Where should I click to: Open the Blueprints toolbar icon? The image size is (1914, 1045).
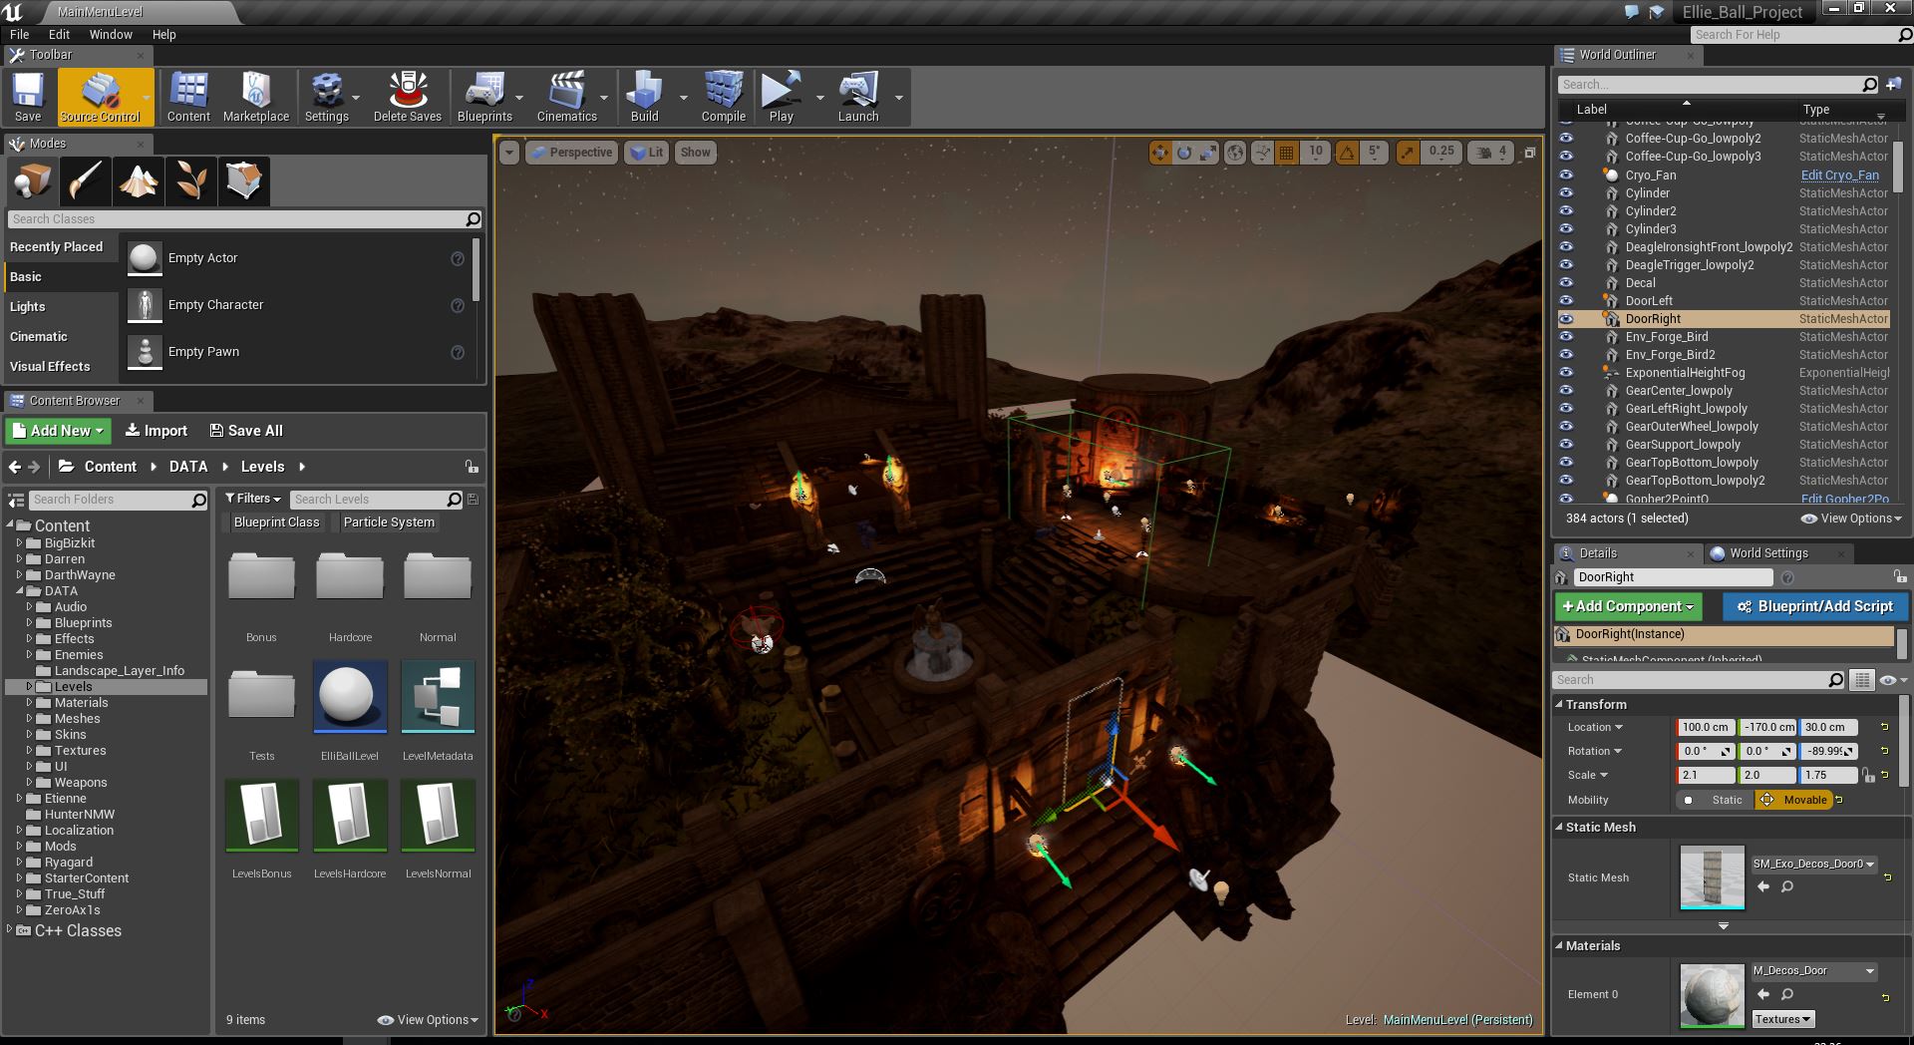(x=484, y=95)
